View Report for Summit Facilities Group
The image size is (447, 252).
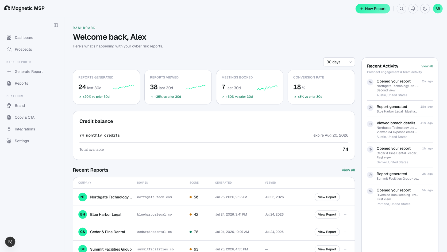(x=327, y=249)
